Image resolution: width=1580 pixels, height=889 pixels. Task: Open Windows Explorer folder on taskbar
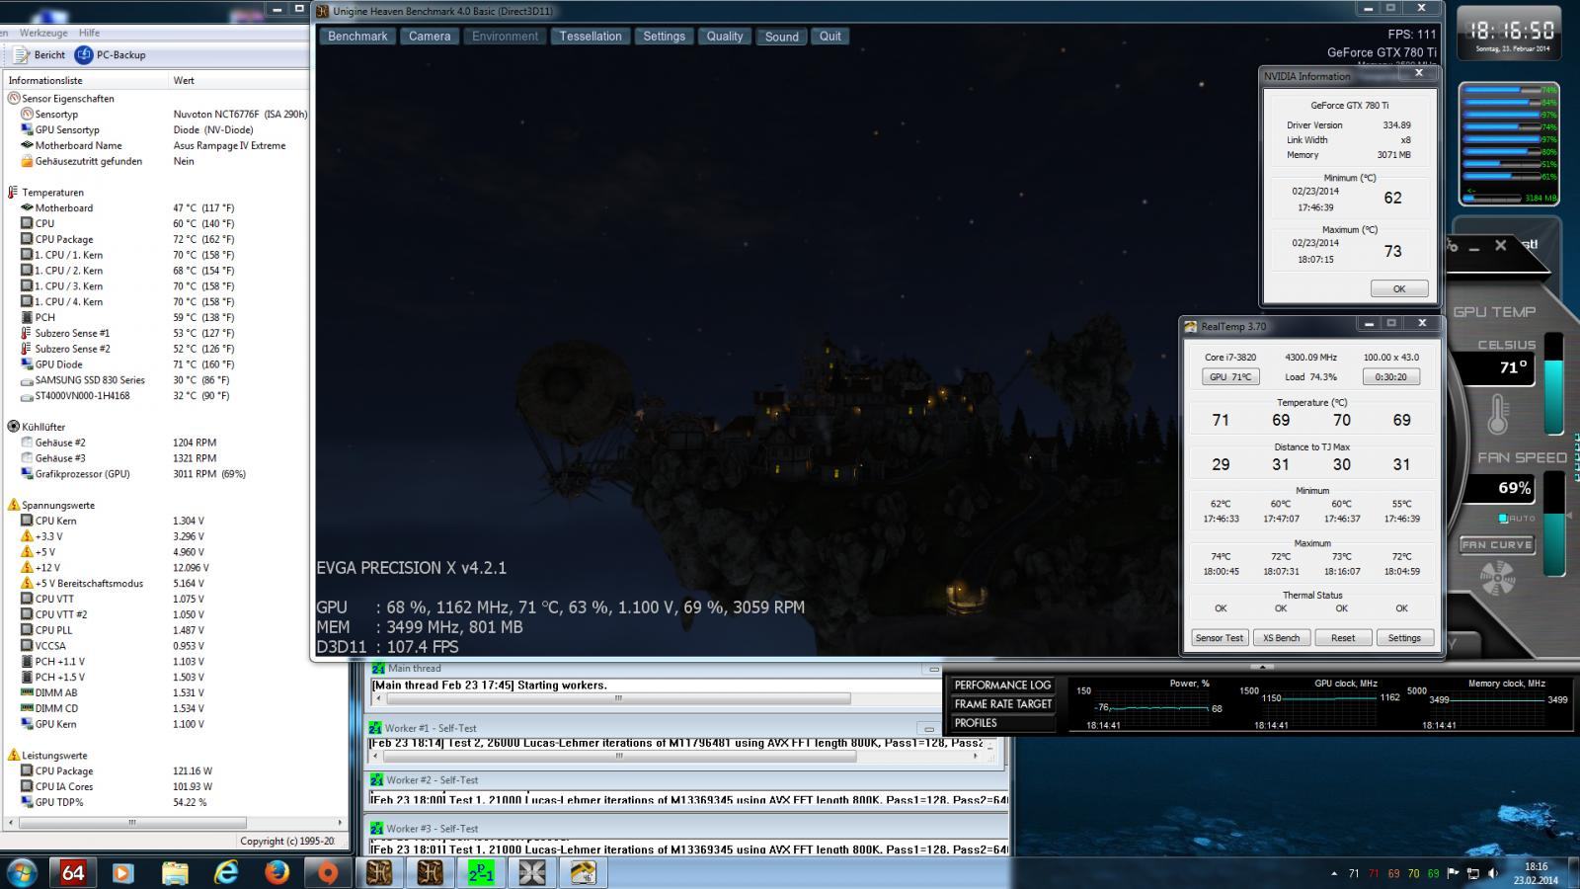coord(174,873)
